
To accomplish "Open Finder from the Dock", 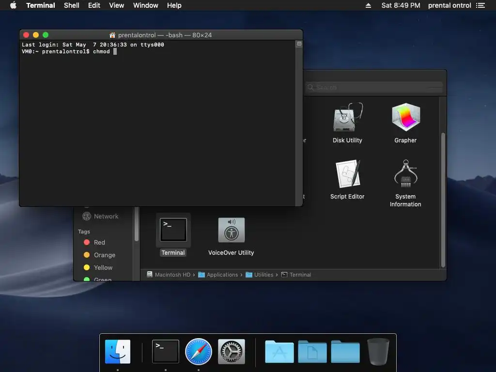I will pos(118,352).
